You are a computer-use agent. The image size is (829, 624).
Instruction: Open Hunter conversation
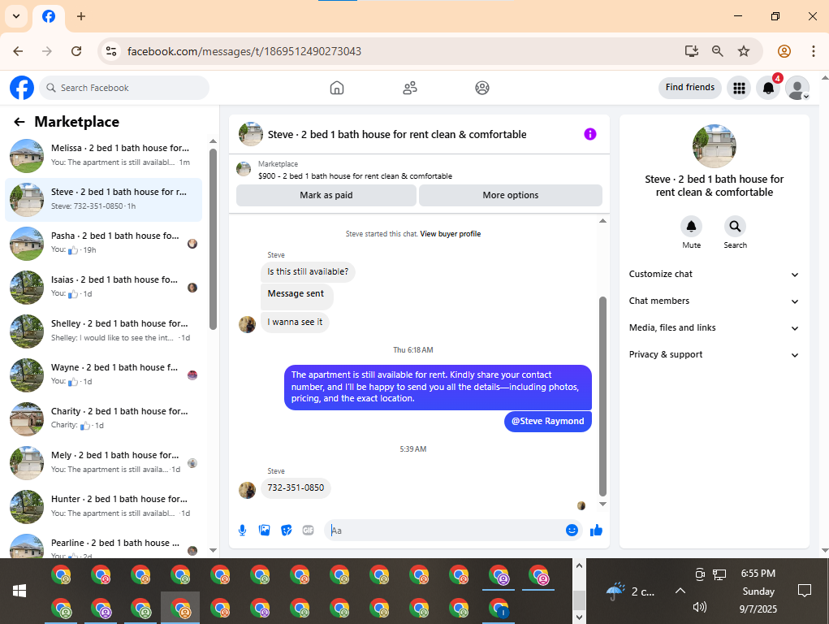[104, 507]
